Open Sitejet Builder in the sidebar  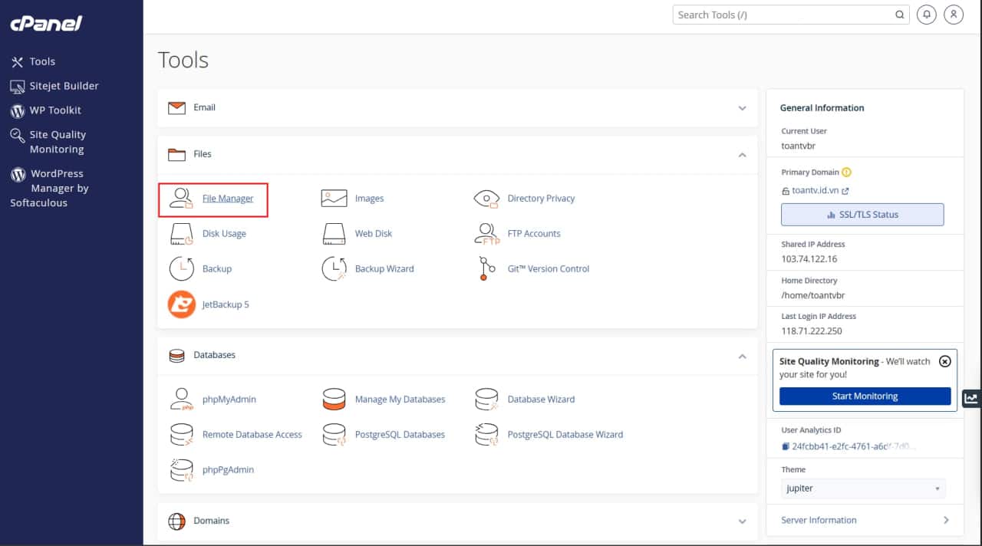click(54, 86)
